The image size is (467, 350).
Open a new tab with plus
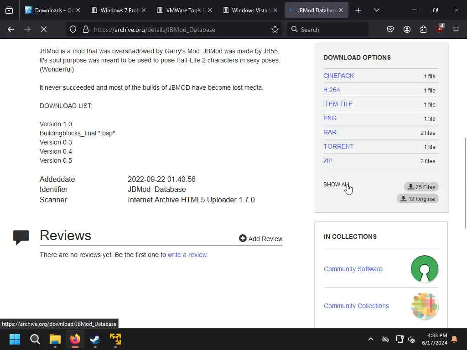[358, 10]
